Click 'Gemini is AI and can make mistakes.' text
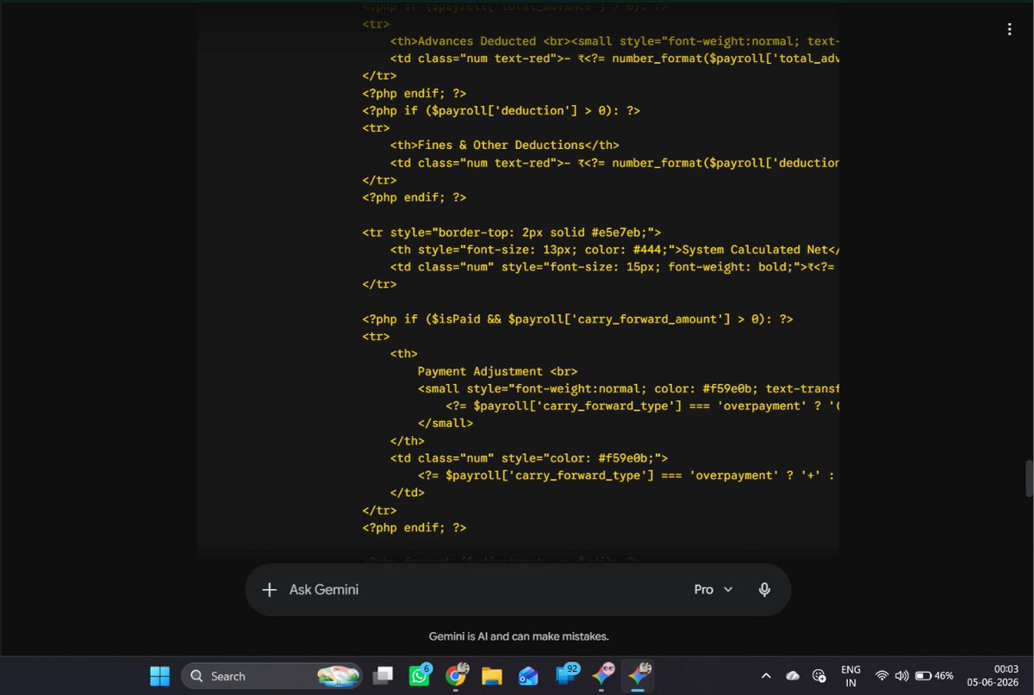Image resolution: width=1034 pixels, height=695 pixels. [x=519, y=636]
